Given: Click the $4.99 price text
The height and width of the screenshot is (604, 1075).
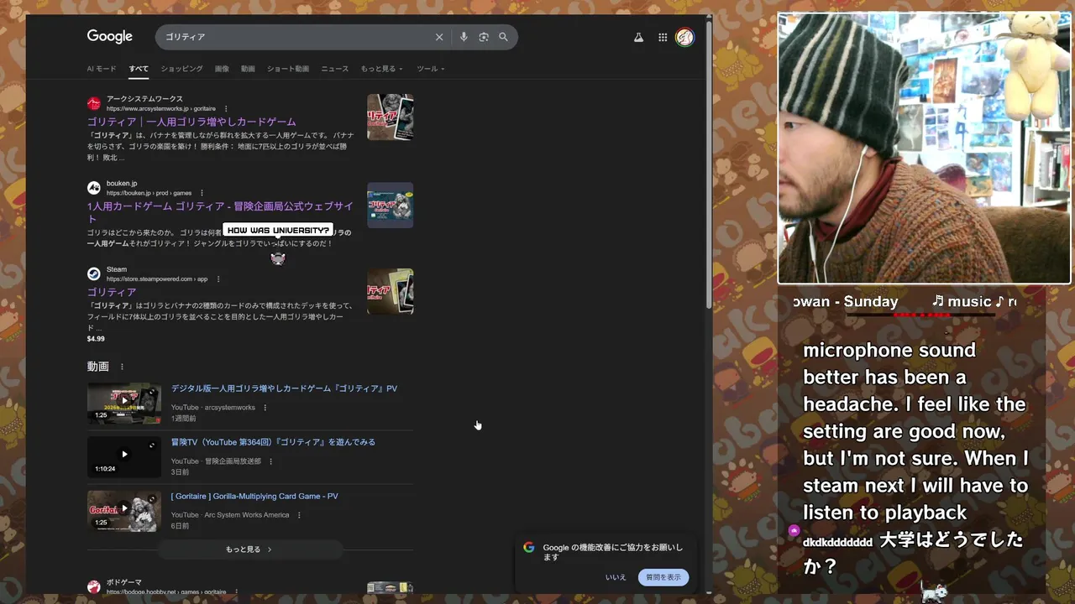Looking at the screenshot, I should point(96,339).
